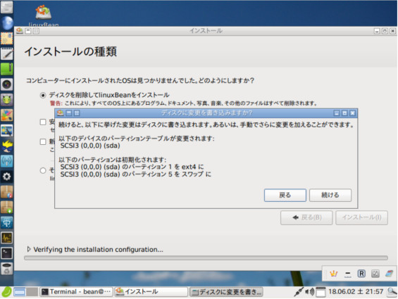This screenshot has width=398, height=299.
Task: Open the camera lens icon in dock
Action: [6, 84]
